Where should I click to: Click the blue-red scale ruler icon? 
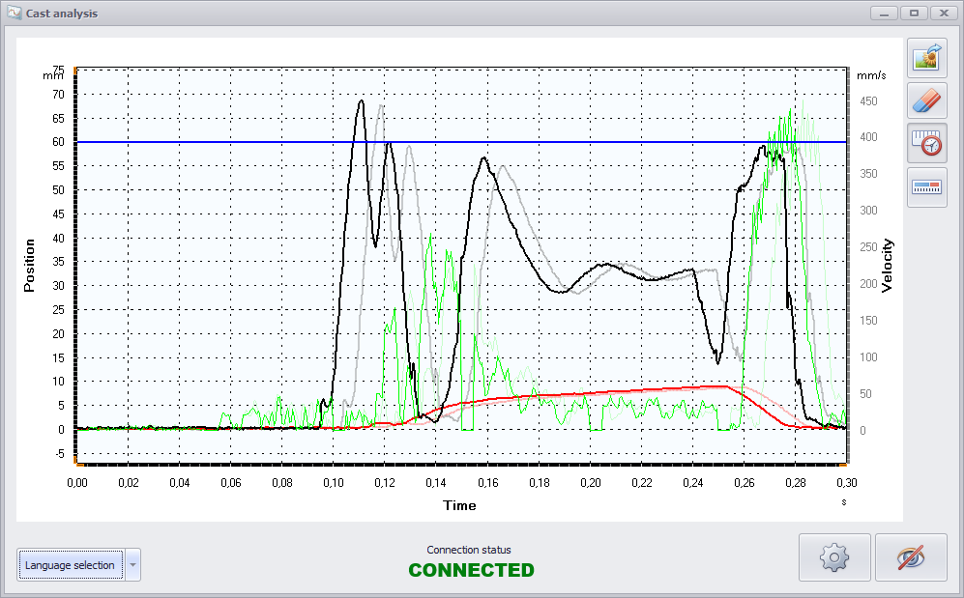click(926, 186)
